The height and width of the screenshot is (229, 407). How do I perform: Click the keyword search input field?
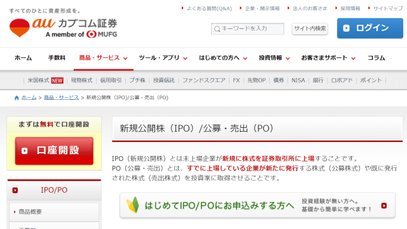click(247, 29)
